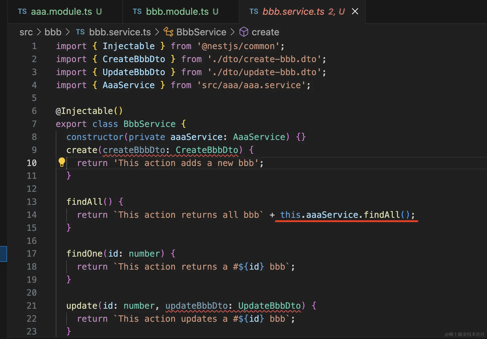Screen dimensions: 487x339
Task: Click line number 14 in gutter
Action: (32, 215)
